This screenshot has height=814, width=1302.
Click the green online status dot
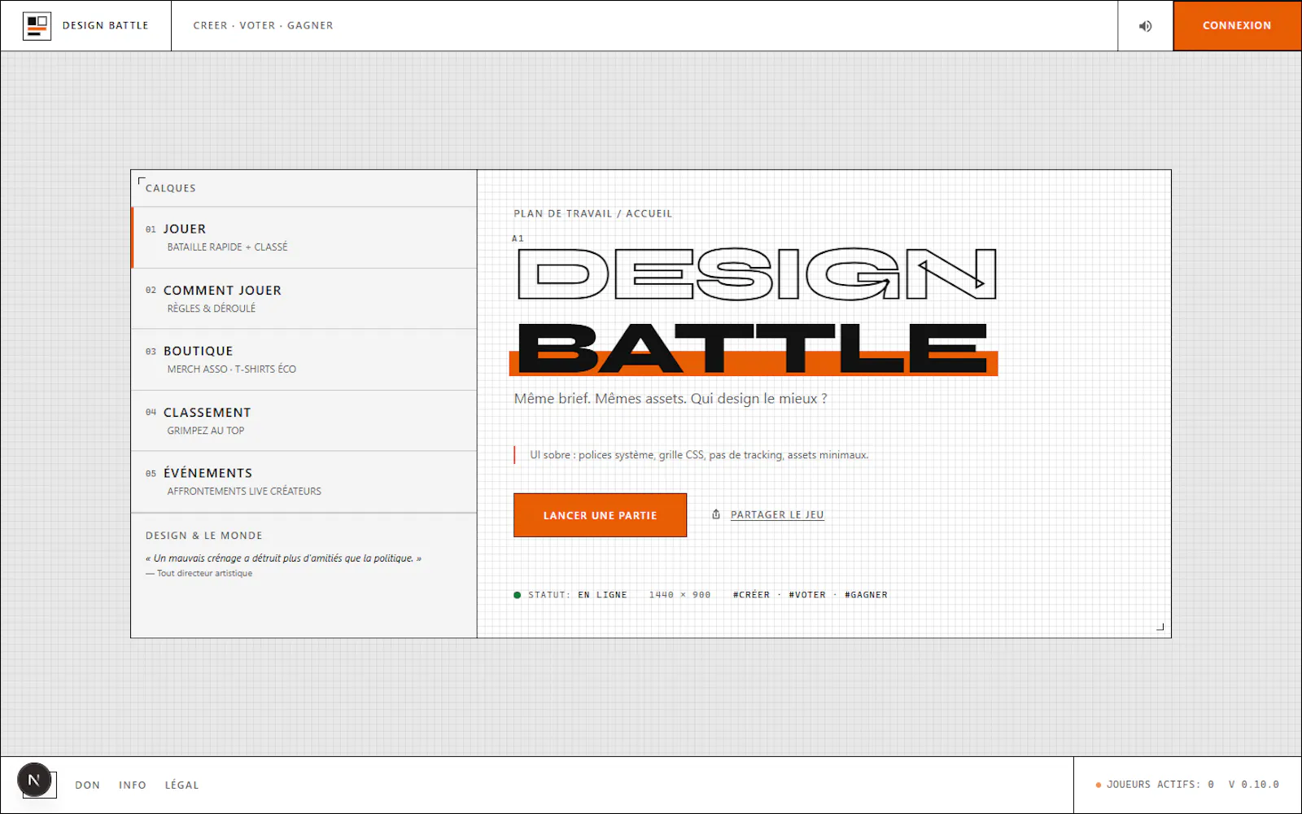tap(518, 595)
